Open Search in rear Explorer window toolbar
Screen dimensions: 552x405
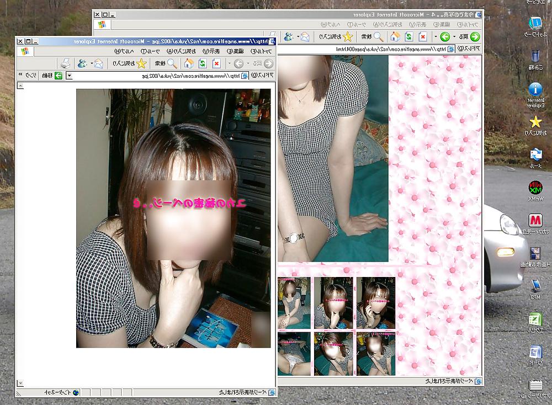[x=379, y=36]
